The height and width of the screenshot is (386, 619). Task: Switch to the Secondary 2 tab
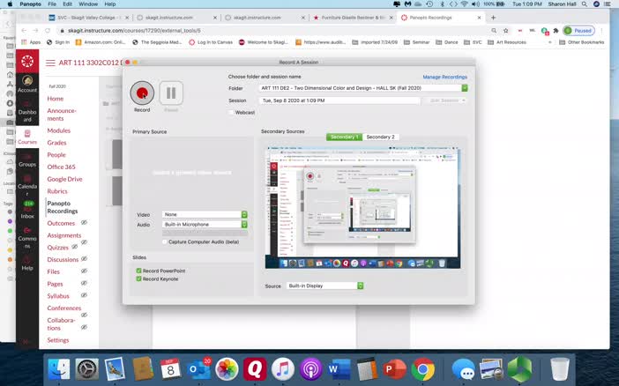(380, 137)
